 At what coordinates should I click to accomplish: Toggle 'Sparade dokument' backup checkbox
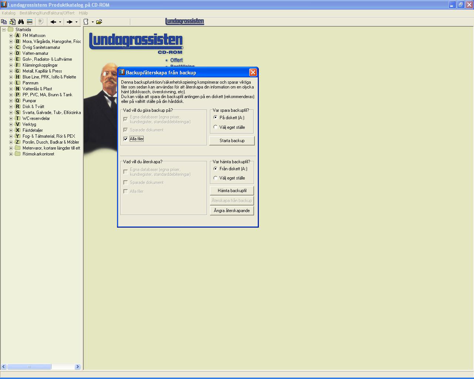coord(126,130)
